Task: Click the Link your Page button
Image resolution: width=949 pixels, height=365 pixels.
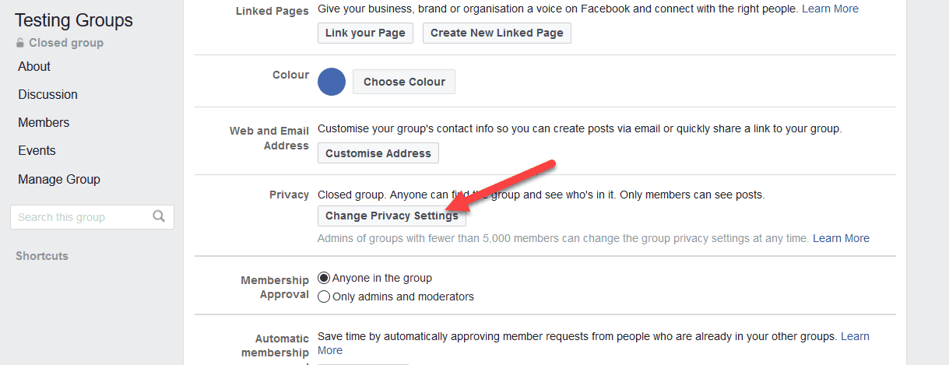Action: point(365,33)
